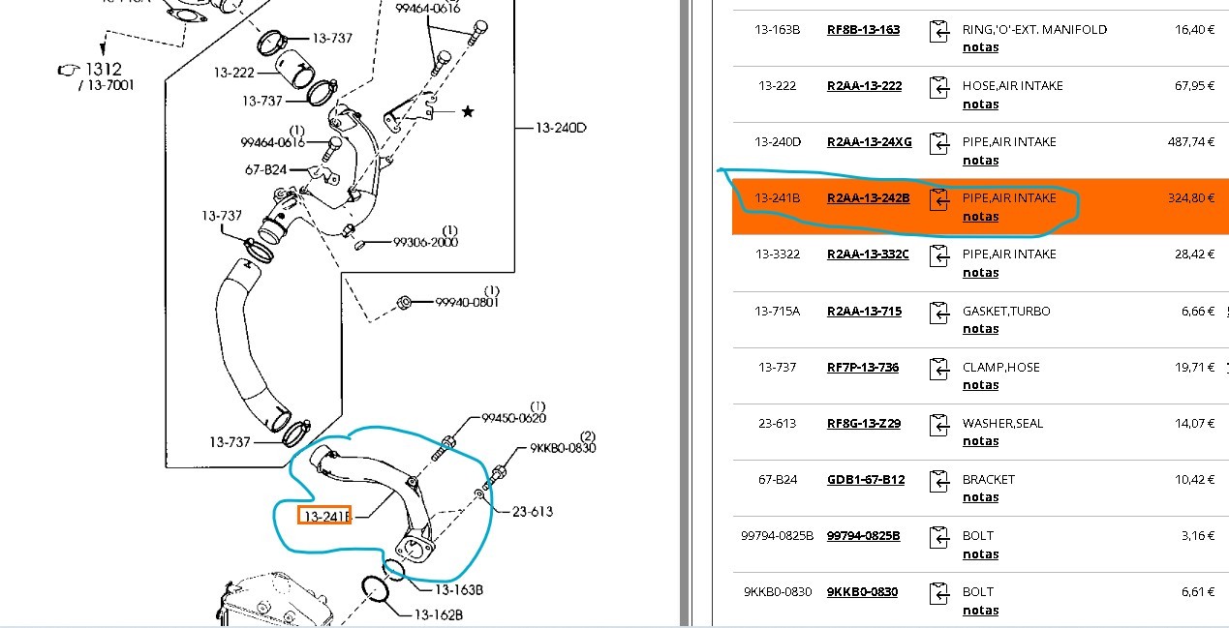Click the icon in washer seal RF8G-13-Z29 row
This screenshot has height=628, width=1229.
click(x=938, y=425)
